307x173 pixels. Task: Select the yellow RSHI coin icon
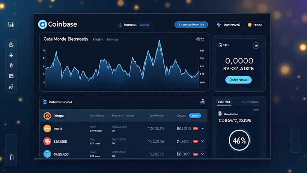(47, 129)
